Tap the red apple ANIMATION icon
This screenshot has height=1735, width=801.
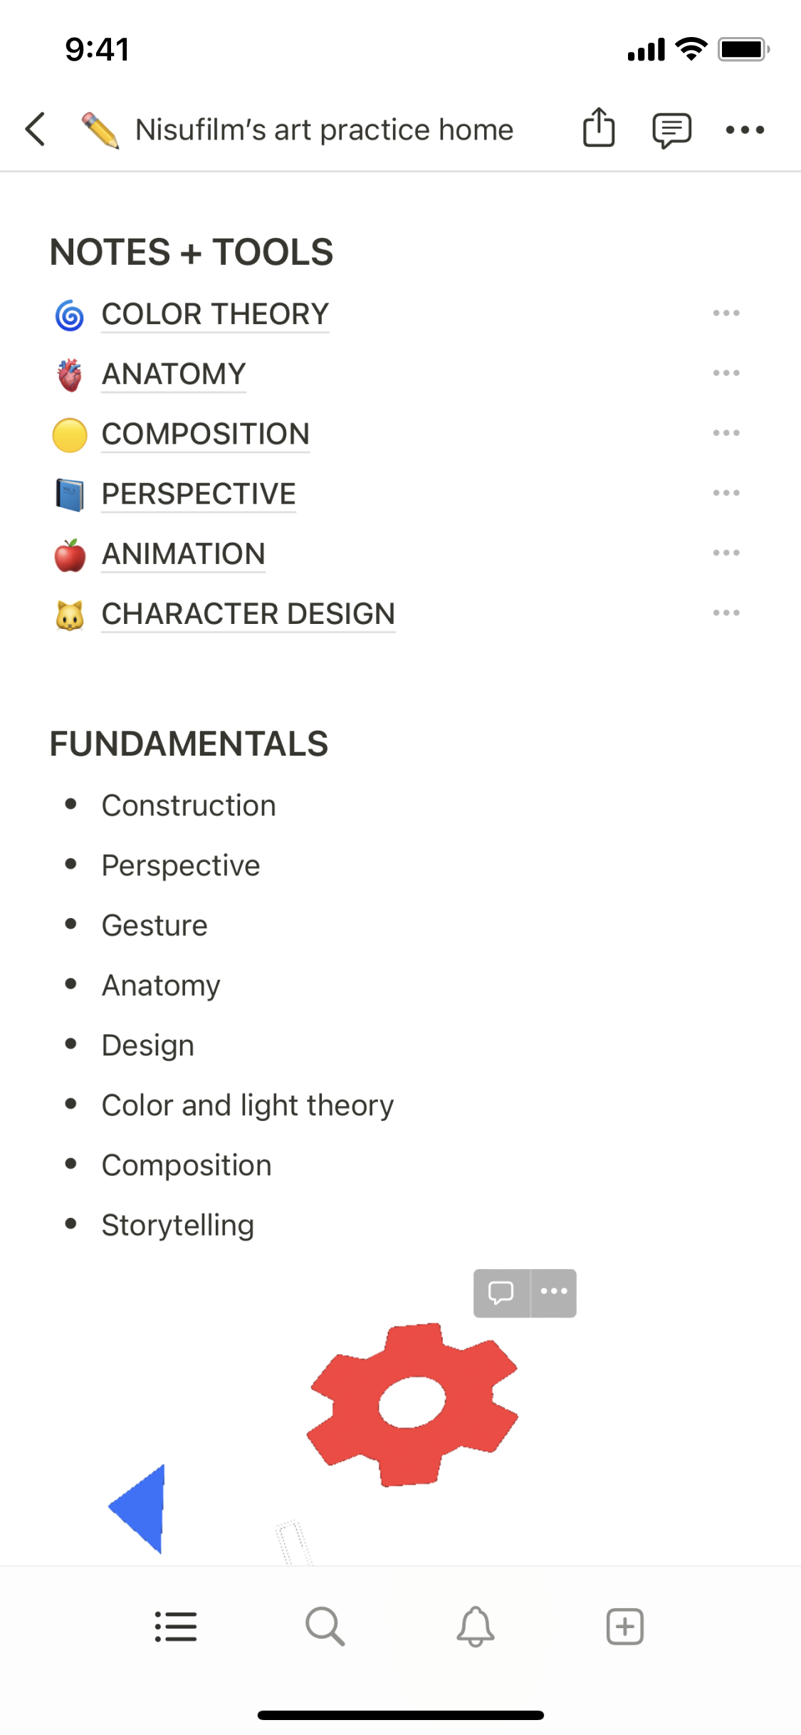[x=70, y=555]
